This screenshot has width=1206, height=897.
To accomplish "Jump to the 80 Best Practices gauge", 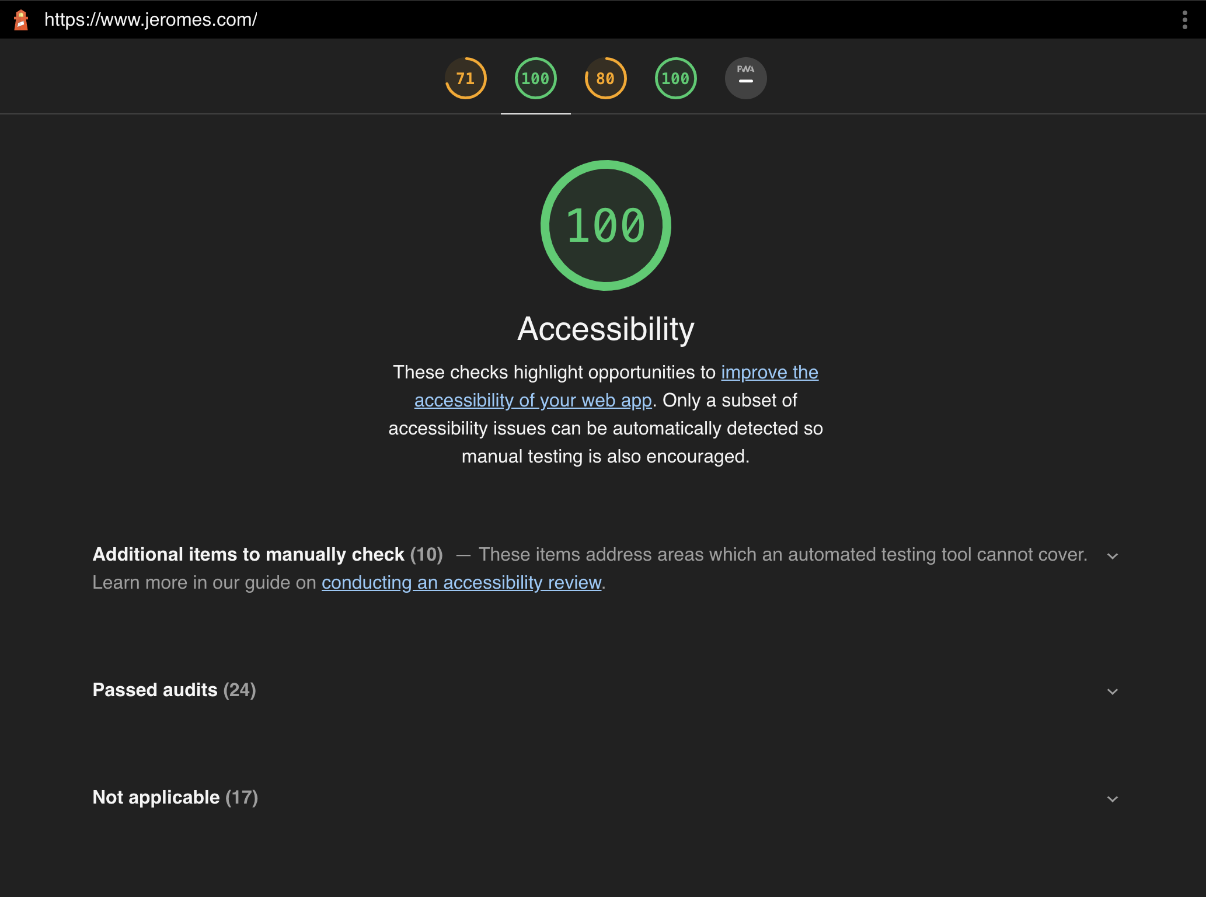I will pyautogui.click(x=605, y=78).
